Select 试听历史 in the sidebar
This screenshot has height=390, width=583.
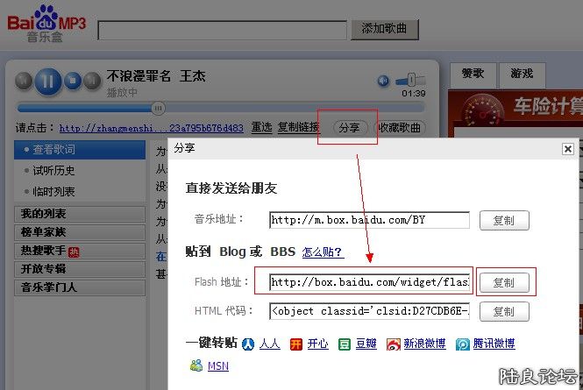(x=53, y=171)
